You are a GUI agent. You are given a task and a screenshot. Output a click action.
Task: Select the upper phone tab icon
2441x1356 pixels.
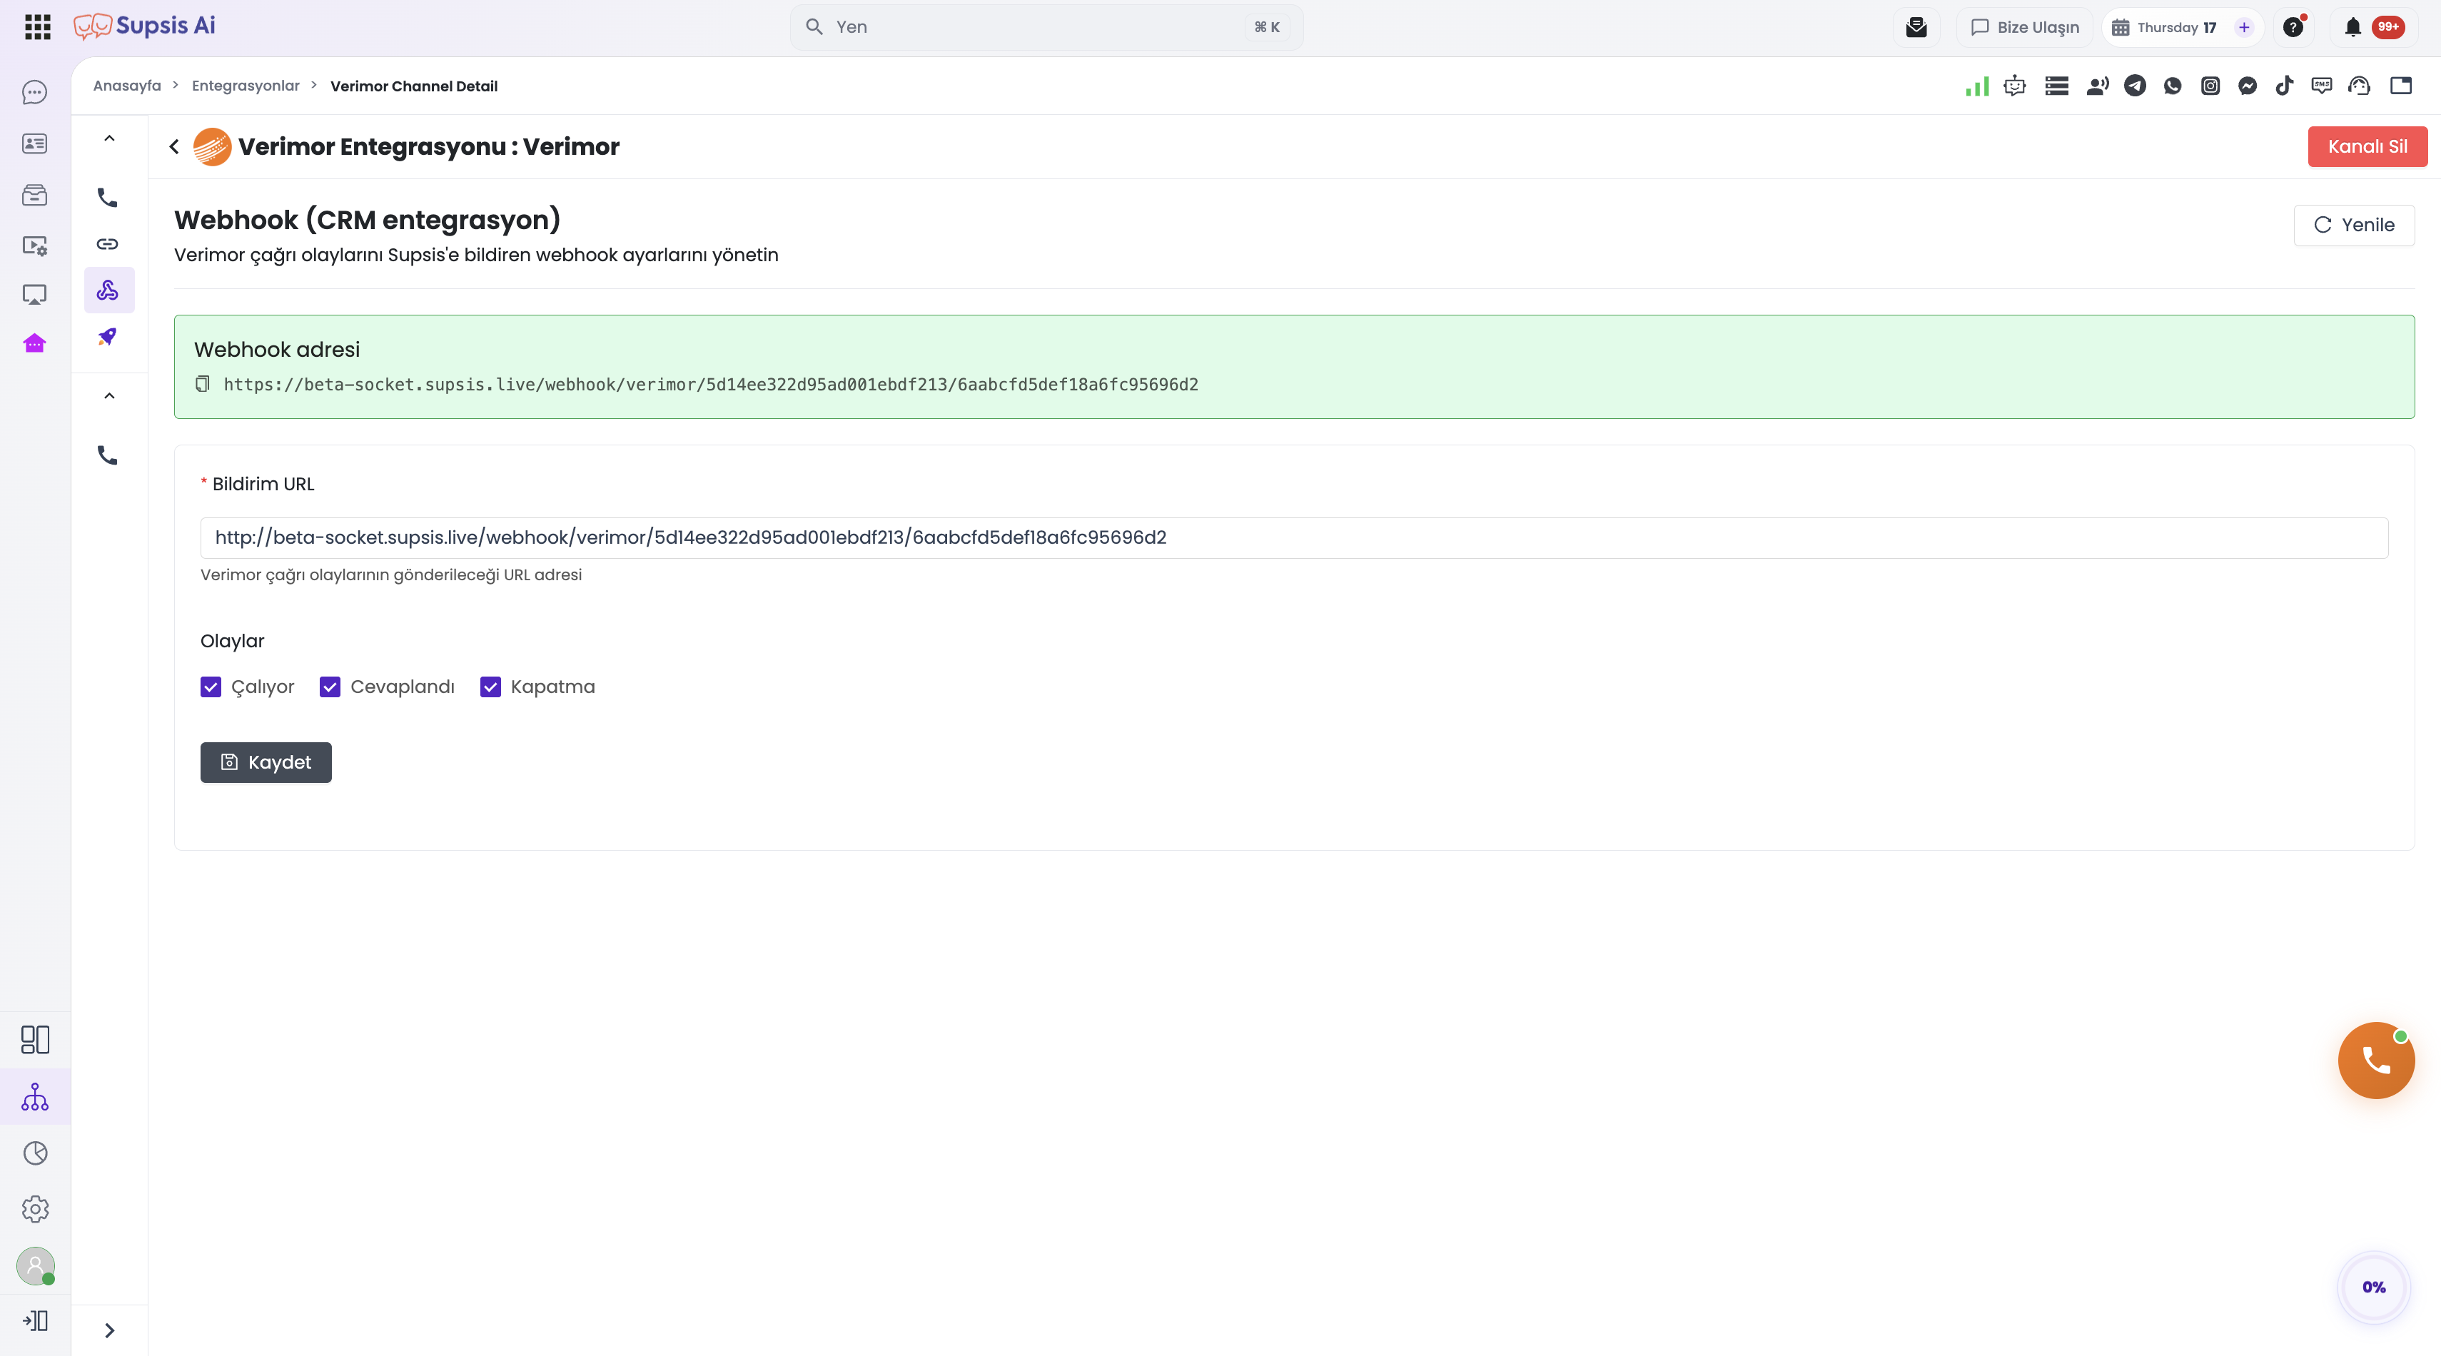click(108, 198)
